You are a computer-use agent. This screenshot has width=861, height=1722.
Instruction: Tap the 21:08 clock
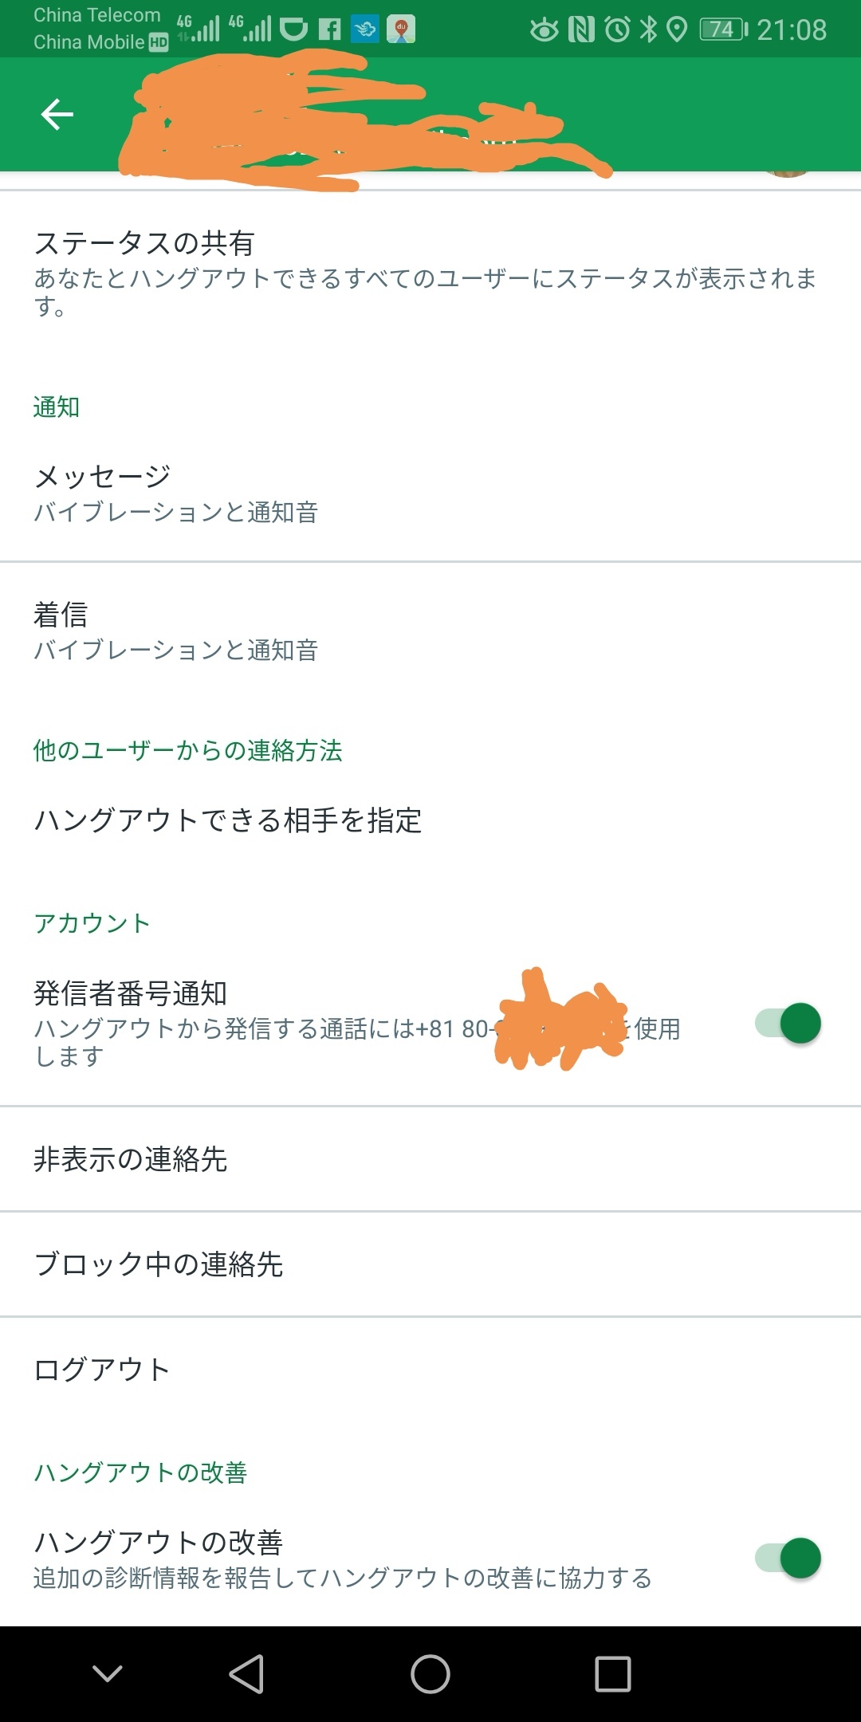click(x=791, y=30)
